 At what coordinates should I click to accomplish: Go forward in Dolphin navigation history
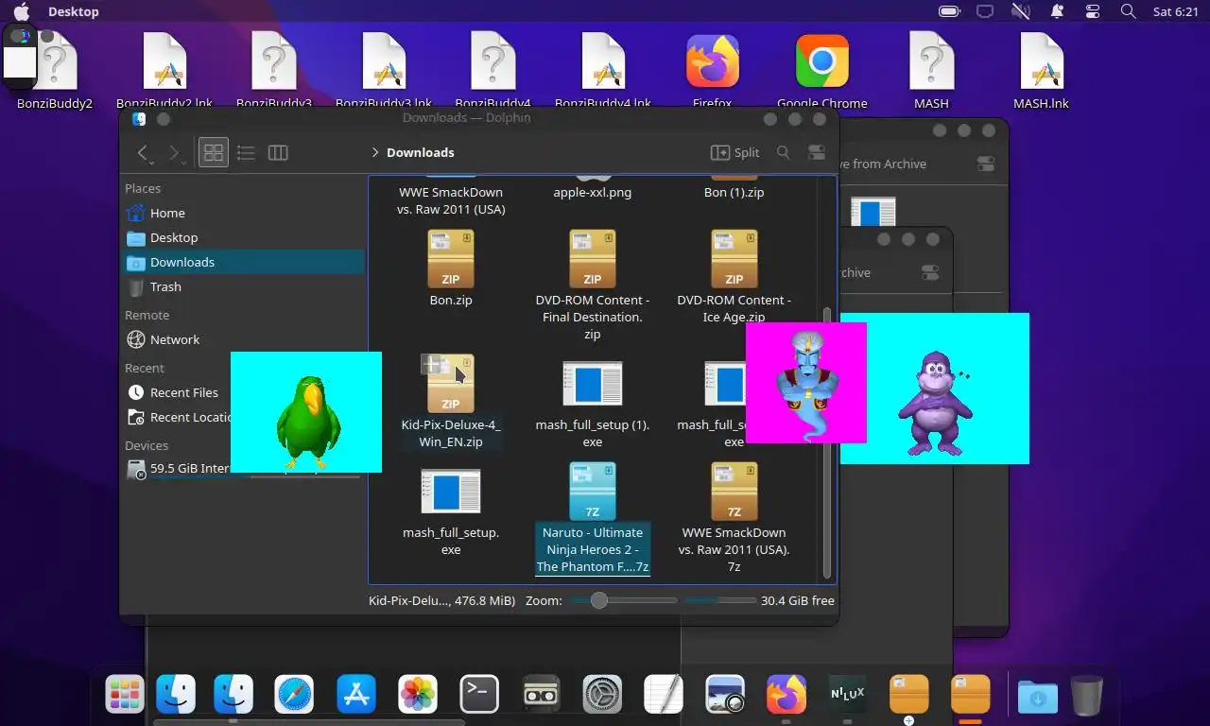(173, 152)
